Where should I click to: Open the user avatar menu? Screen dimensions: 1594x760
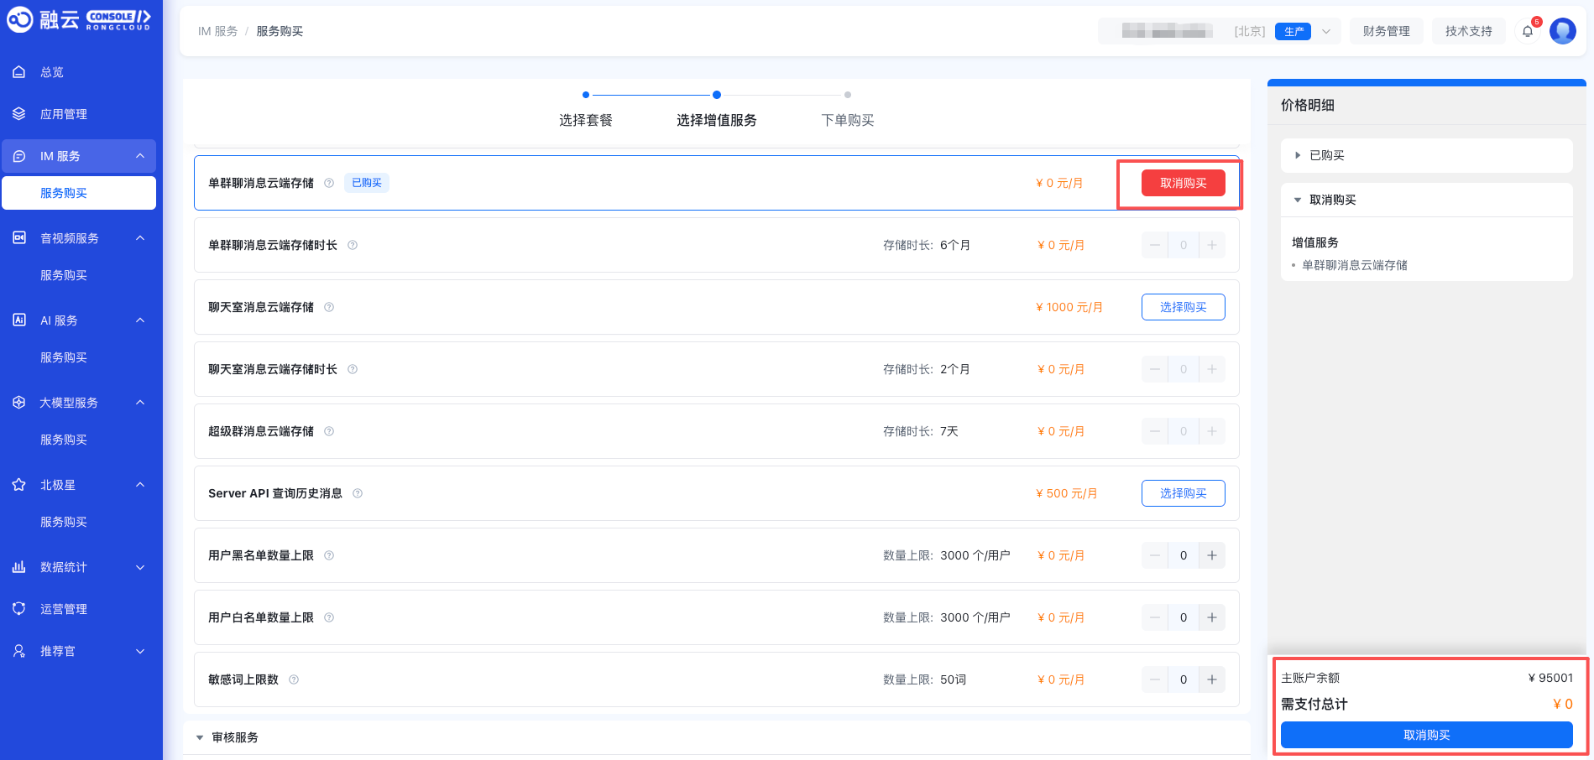pos(1563,31)
